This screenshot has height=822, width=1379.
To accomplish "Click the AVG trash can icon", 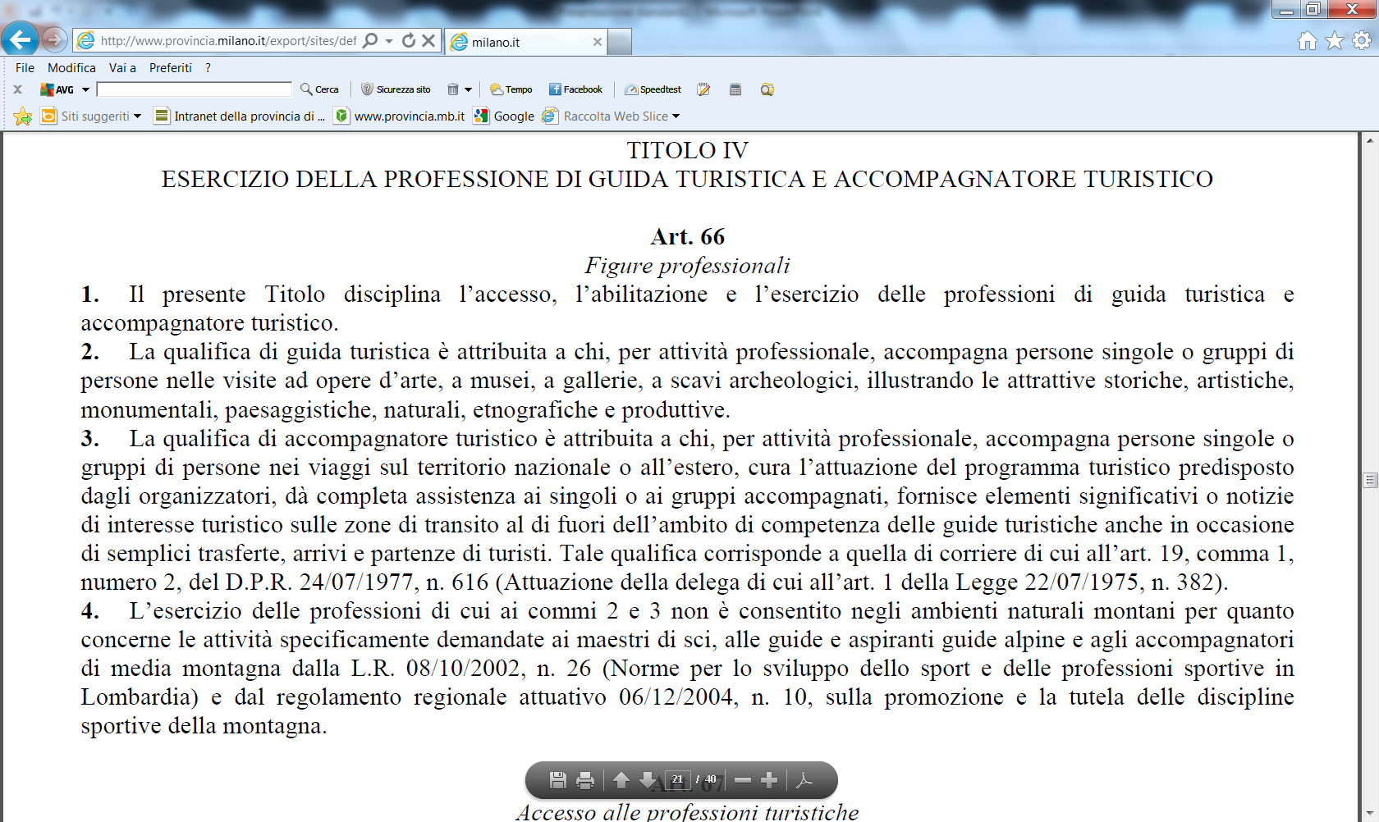I will tap(453, 89).
